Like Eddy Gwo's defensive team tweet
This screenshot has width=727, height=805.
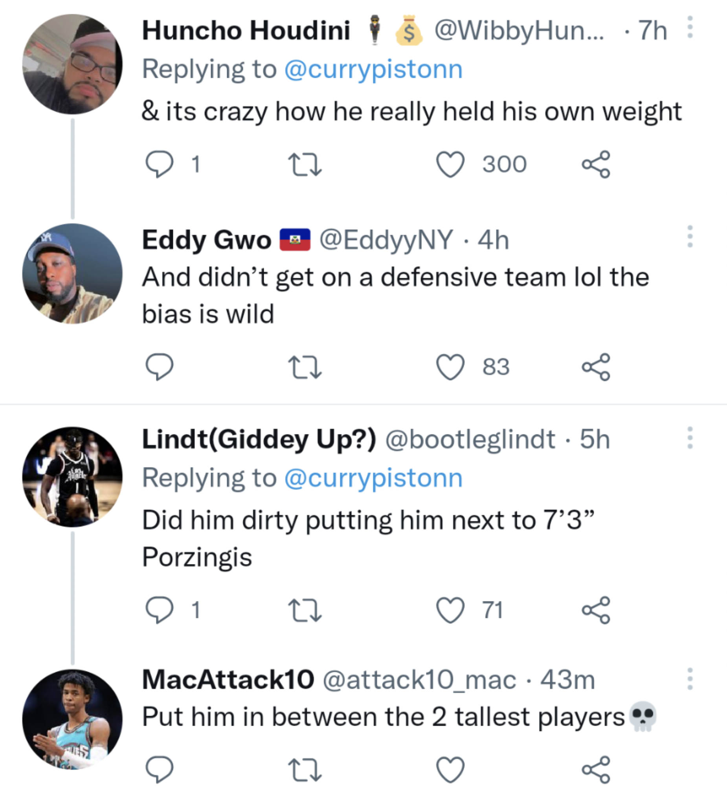[x=450, y=367]
